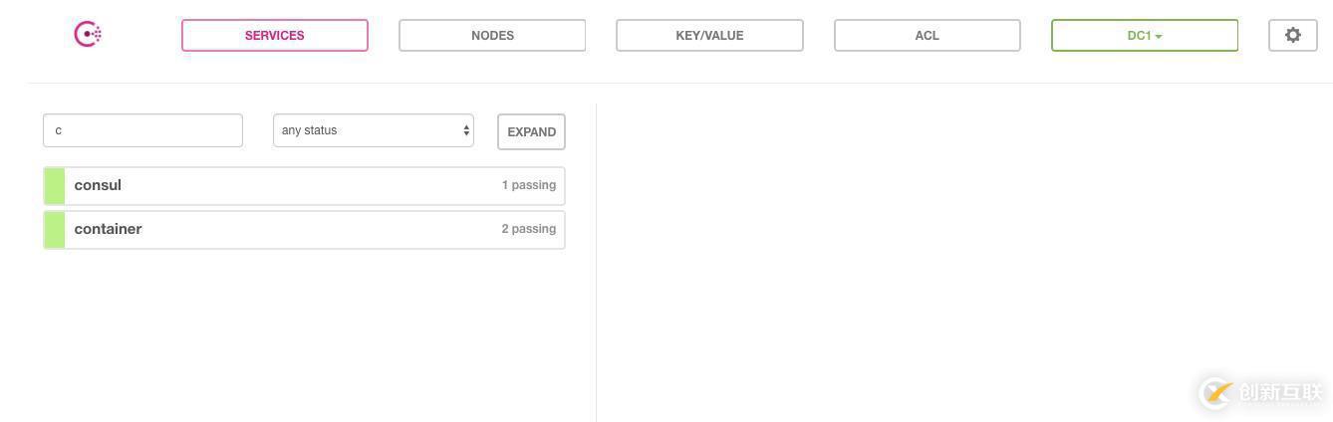Click the Consul logo icon
1333x422 pixels.
pos(88,34)
